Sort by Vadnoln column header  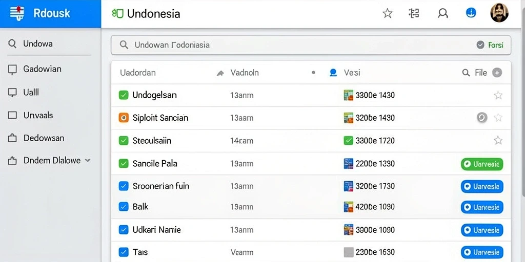[245, 73]
